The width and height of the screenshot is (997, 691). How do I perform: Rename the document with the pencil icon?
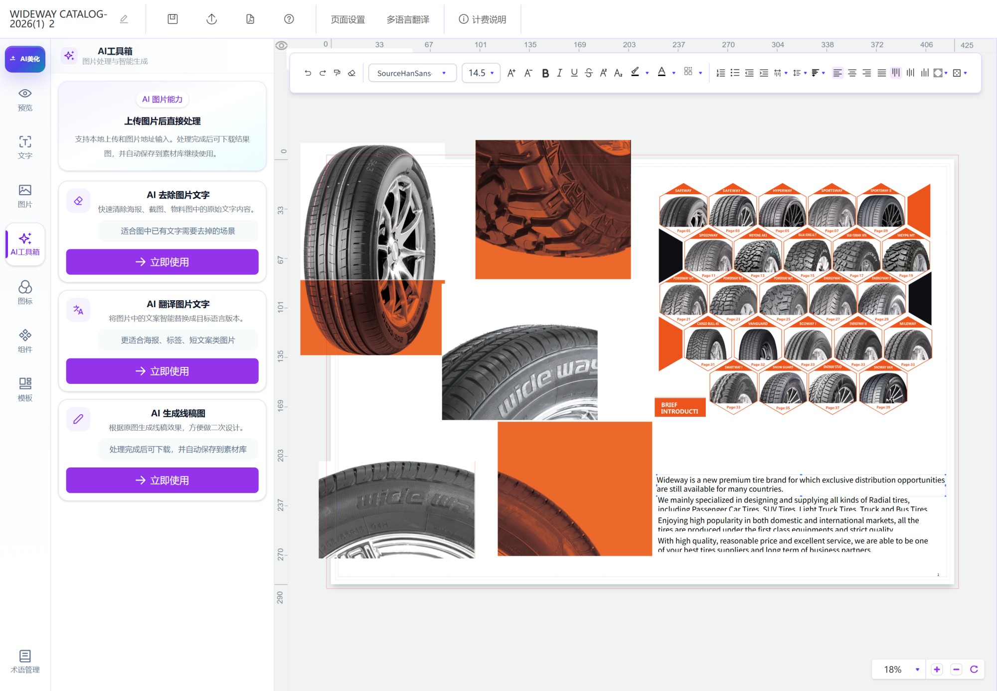pos(124,19)
